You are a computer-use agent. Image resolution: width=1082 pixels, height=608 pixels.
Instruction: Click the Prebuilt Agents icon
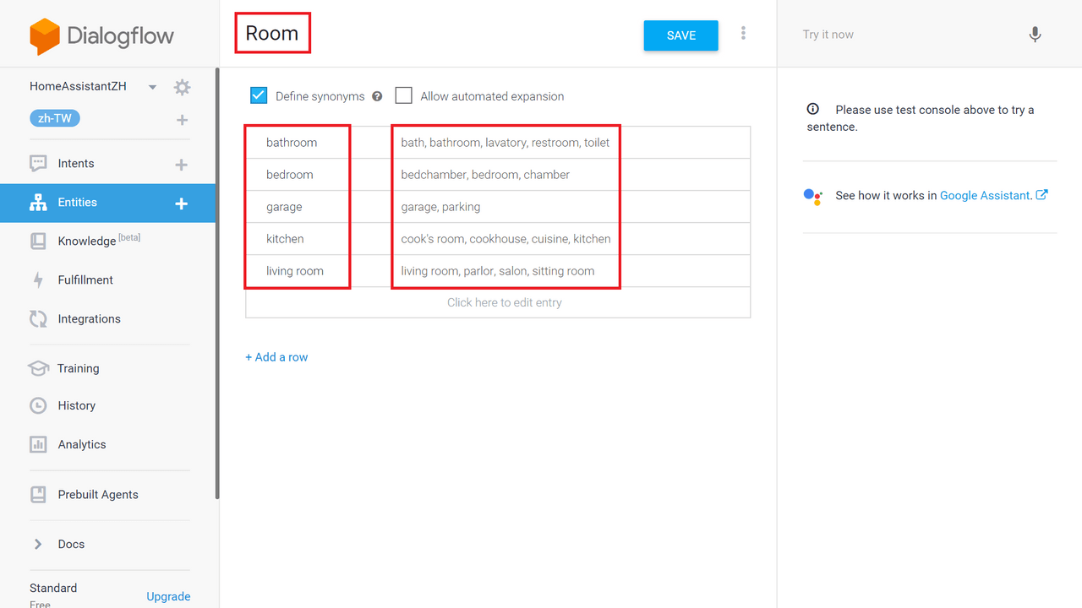(x=38, y=495)
